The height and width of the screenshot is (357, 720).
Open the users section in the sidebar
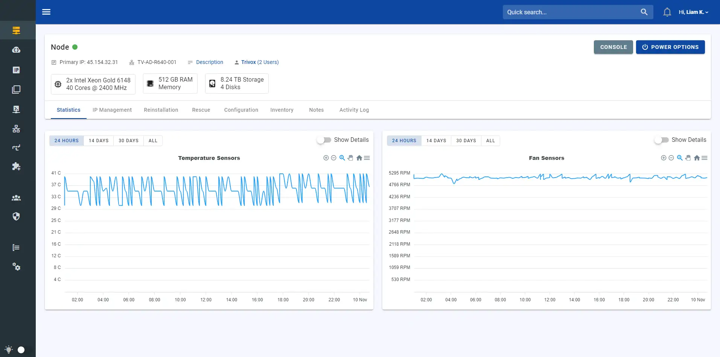click(17, 197)
